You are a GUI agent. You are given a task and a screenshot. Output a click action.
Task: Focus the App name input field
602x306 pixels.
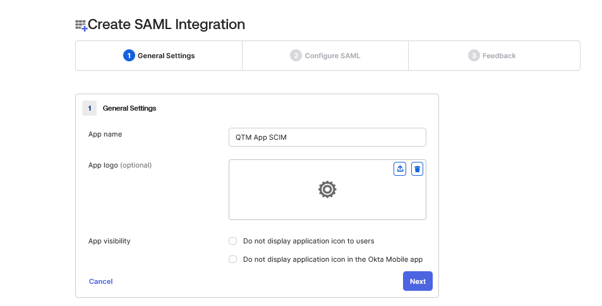tap(327, 137)
